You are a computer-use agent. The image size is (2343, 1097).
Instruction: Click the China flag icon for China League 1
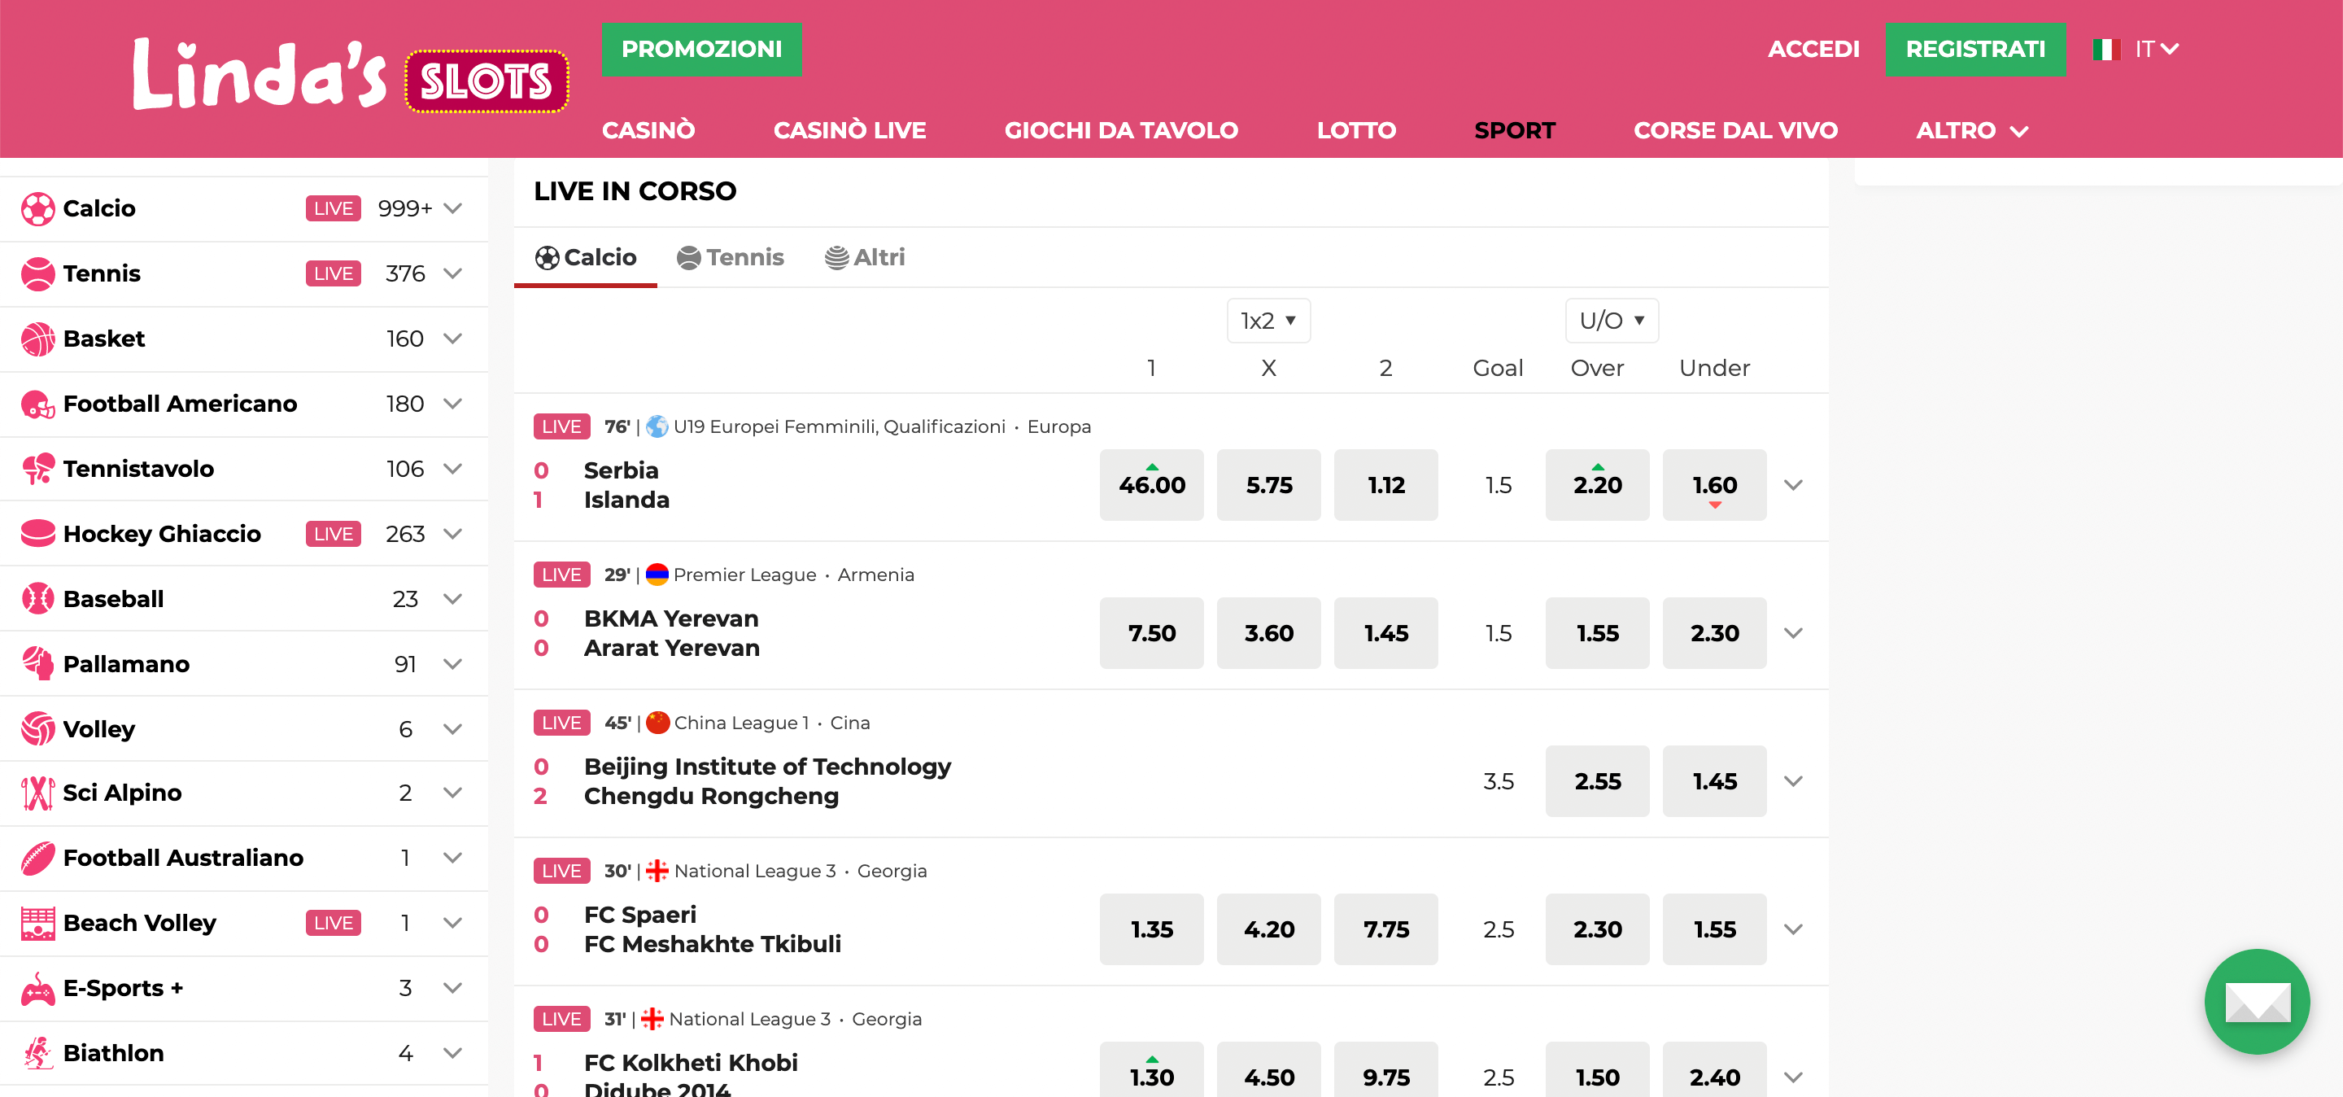tap(657, 723)
